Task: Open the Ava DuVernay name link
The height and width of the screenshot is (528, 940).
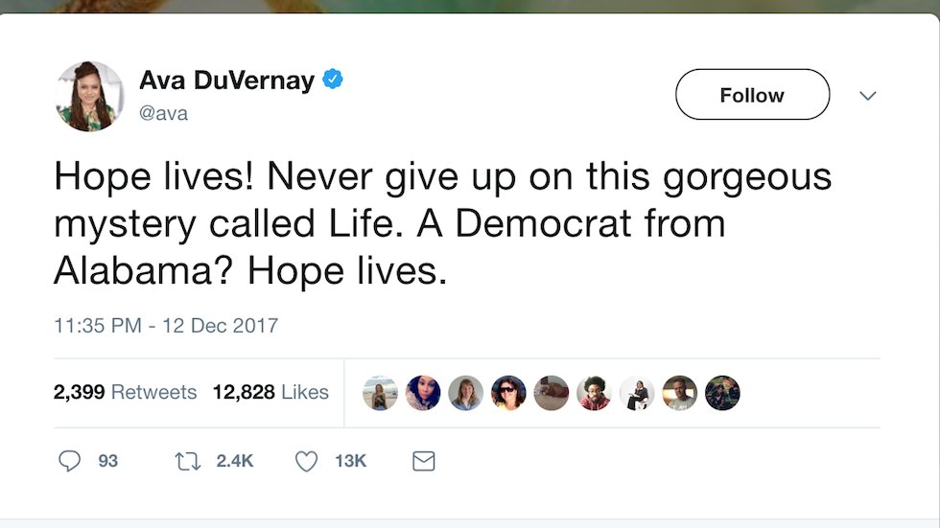Action: click(x=226, y=80)
